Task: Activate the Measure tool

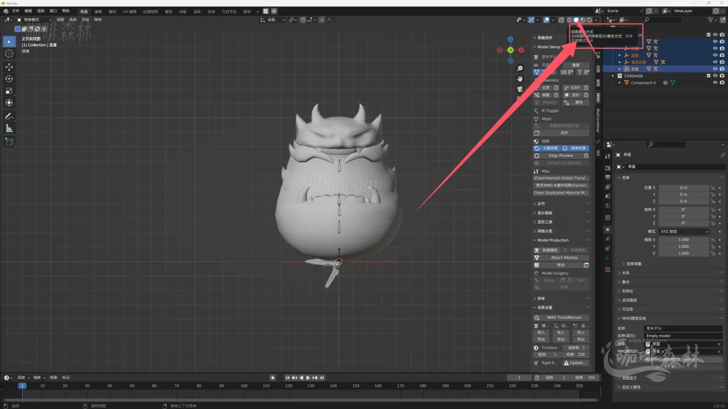Action: 9,129
